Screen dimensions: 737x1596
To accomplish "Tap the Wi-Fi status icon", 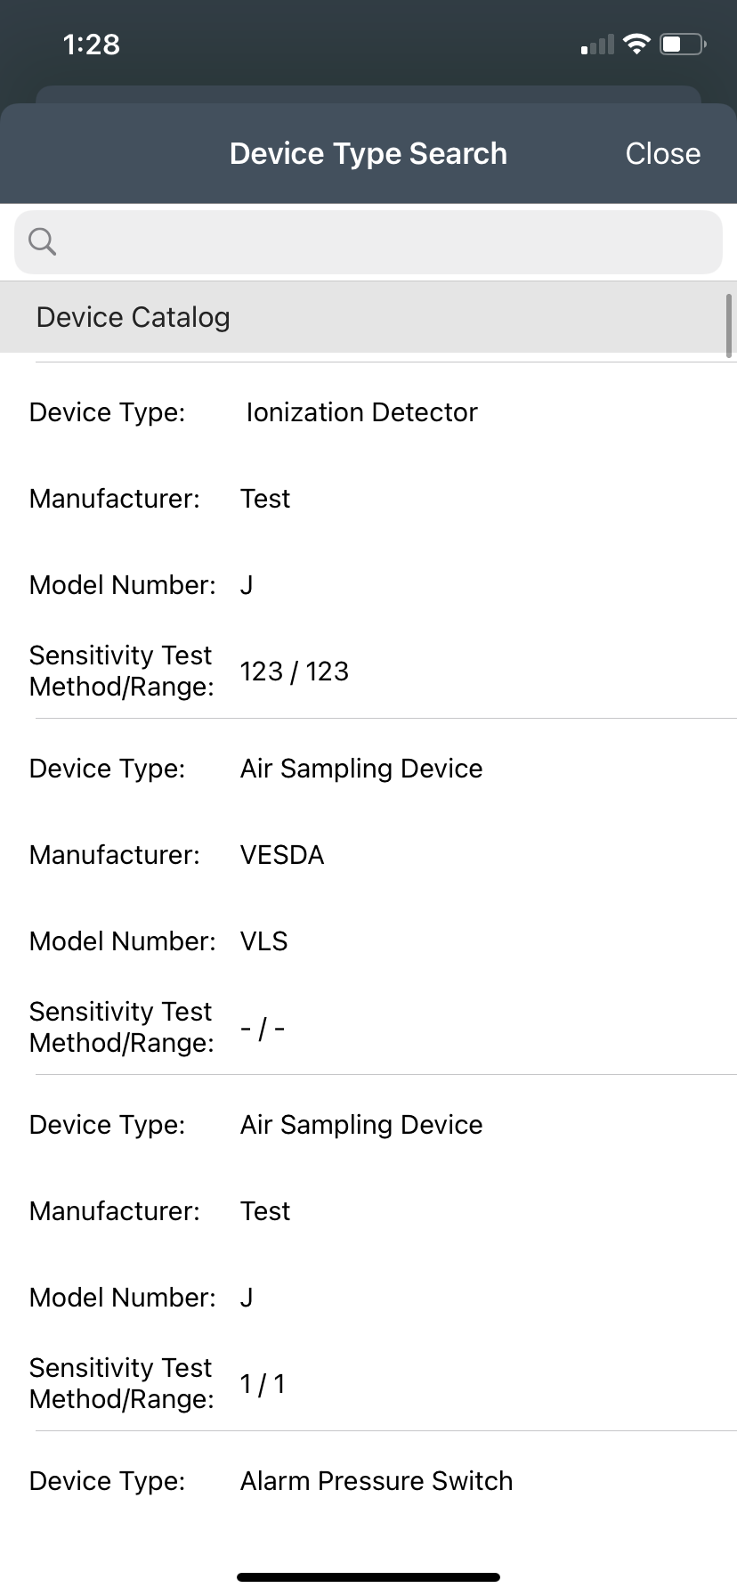I will 636,44.
